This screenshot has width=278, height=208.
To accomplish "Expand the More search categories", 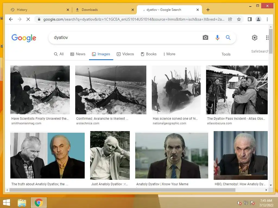I will (169, 54).
